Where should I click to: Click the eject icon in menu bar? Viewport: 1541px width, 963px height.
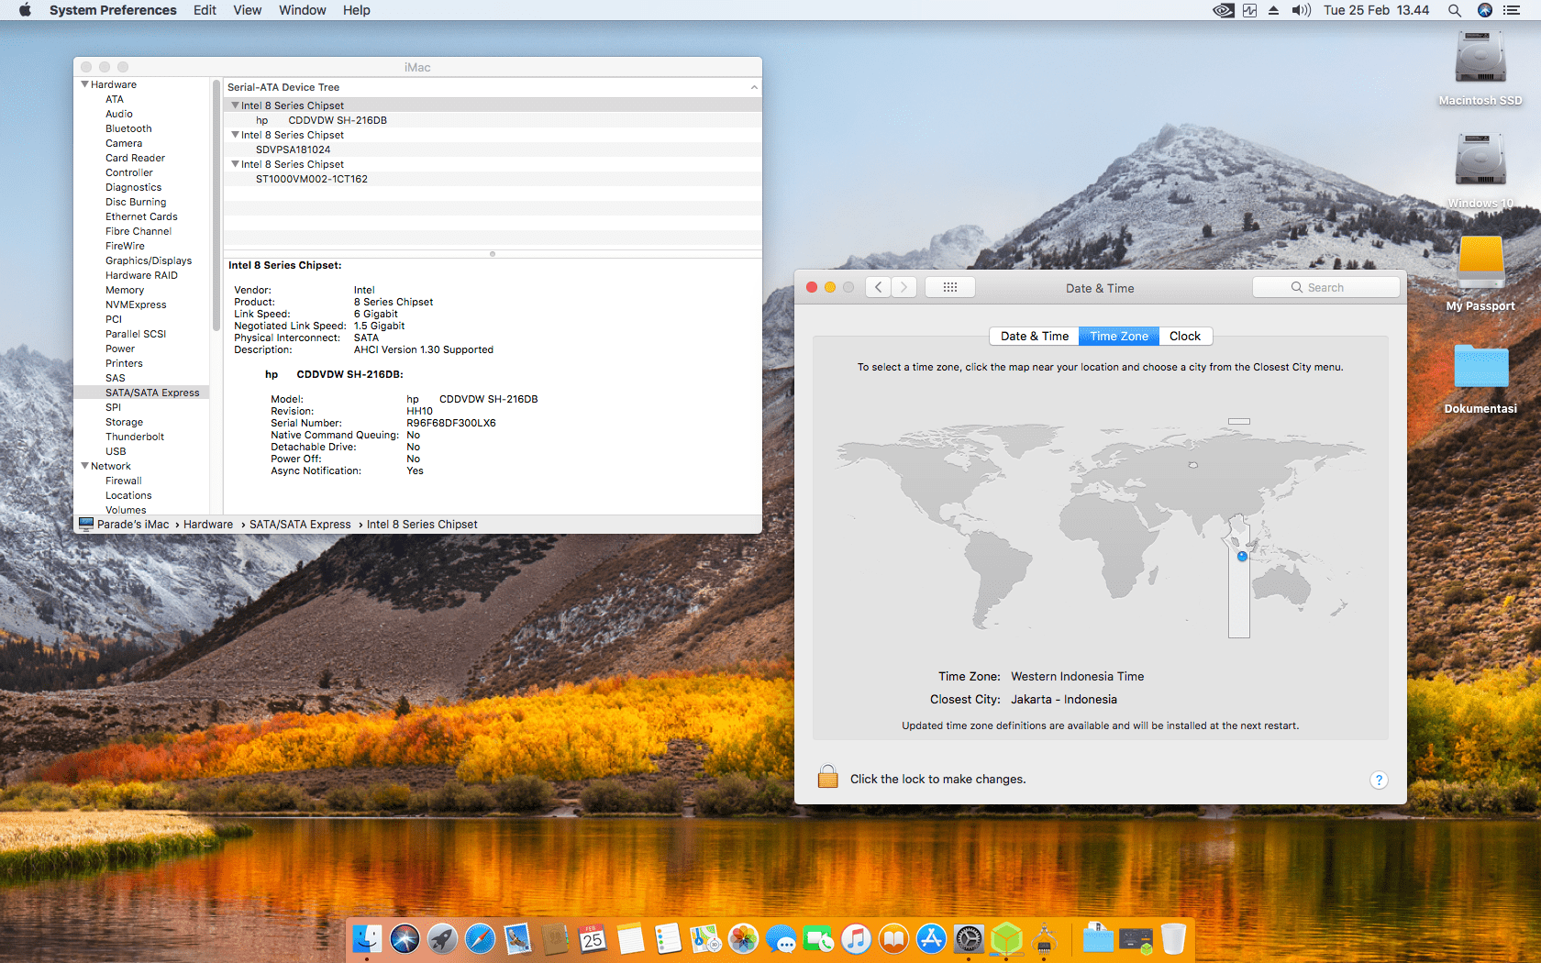(1274, 10)
